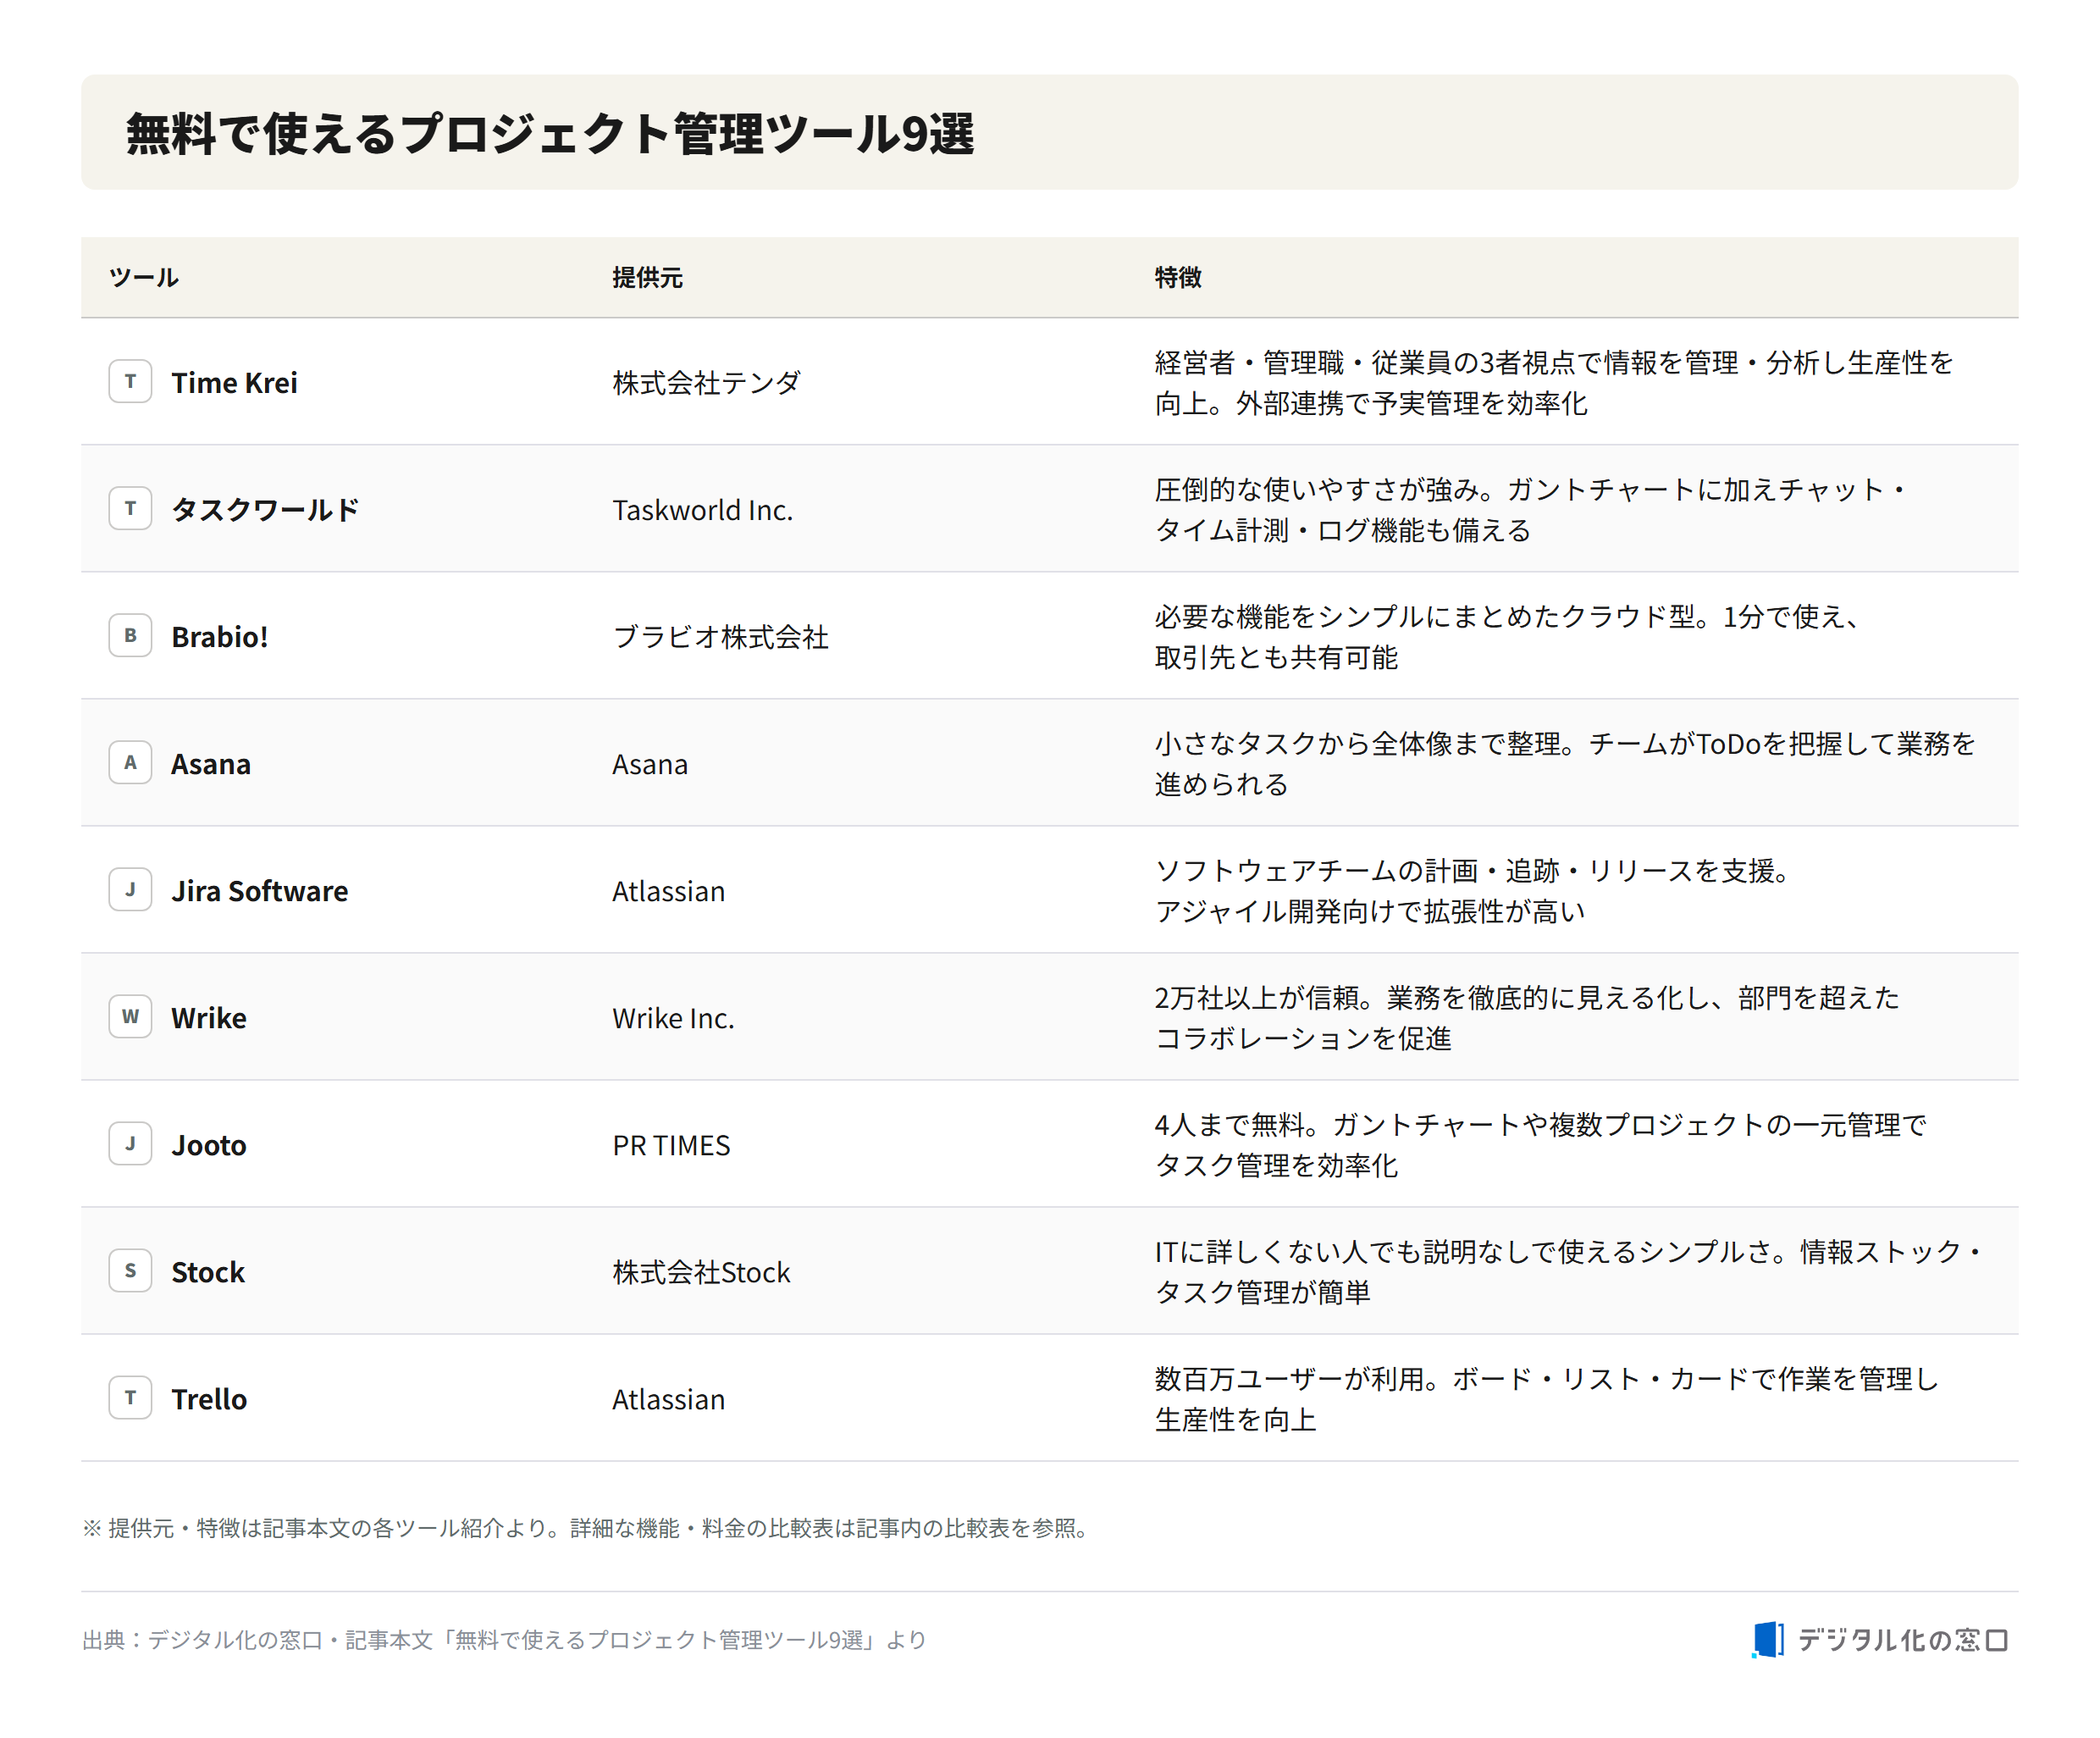
Task: Select the tool name Wrike
Action: coord(209,1017)
